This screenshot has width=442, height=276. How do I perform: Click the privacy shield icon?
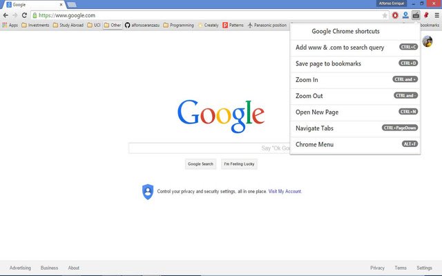(x=148, y=192)
